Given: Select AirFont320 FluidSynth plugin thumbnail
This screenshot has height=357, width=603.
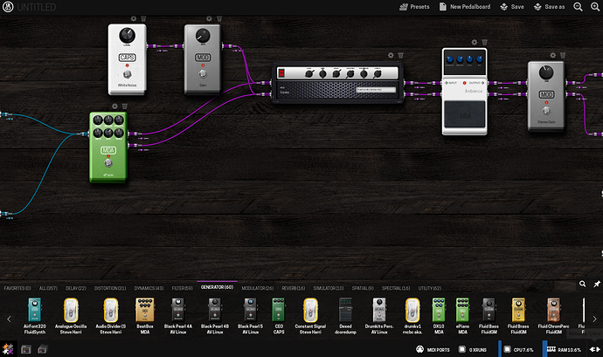Looking at the screenshot, I should (x=35, y=316).
